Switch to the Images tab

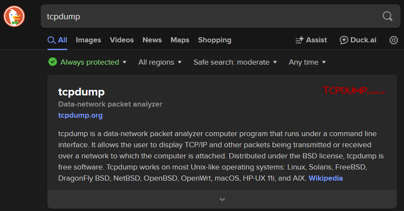(x=88, y=40)
